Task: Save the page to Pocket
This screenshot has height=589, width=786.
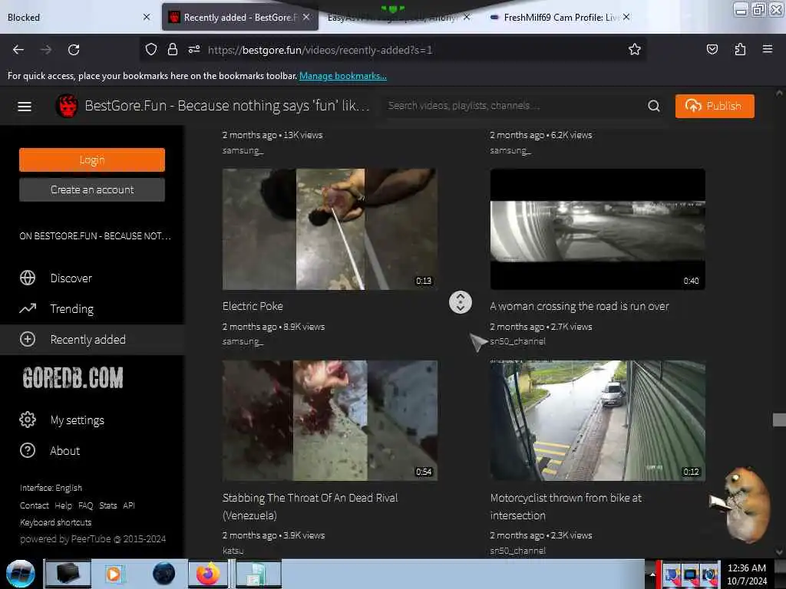Action: coord(712,49)
